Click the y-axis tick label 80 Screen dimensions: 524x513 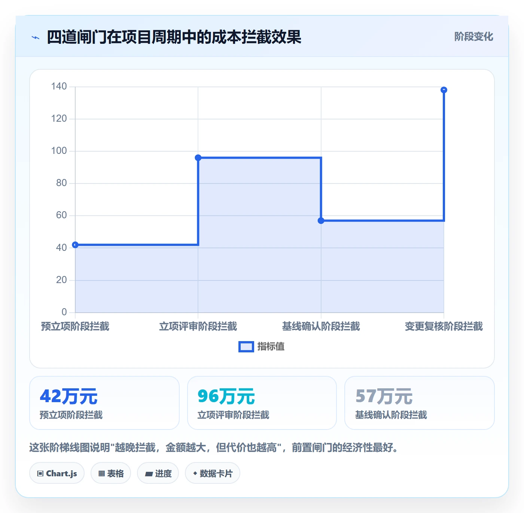pyautogui.click(x=61, y=183)
